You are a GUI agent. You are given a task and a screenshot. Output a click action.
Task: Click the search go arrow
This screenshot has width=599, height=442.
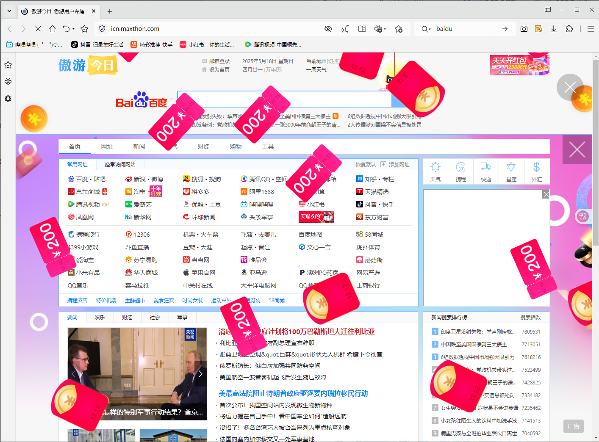click(505, 29)
